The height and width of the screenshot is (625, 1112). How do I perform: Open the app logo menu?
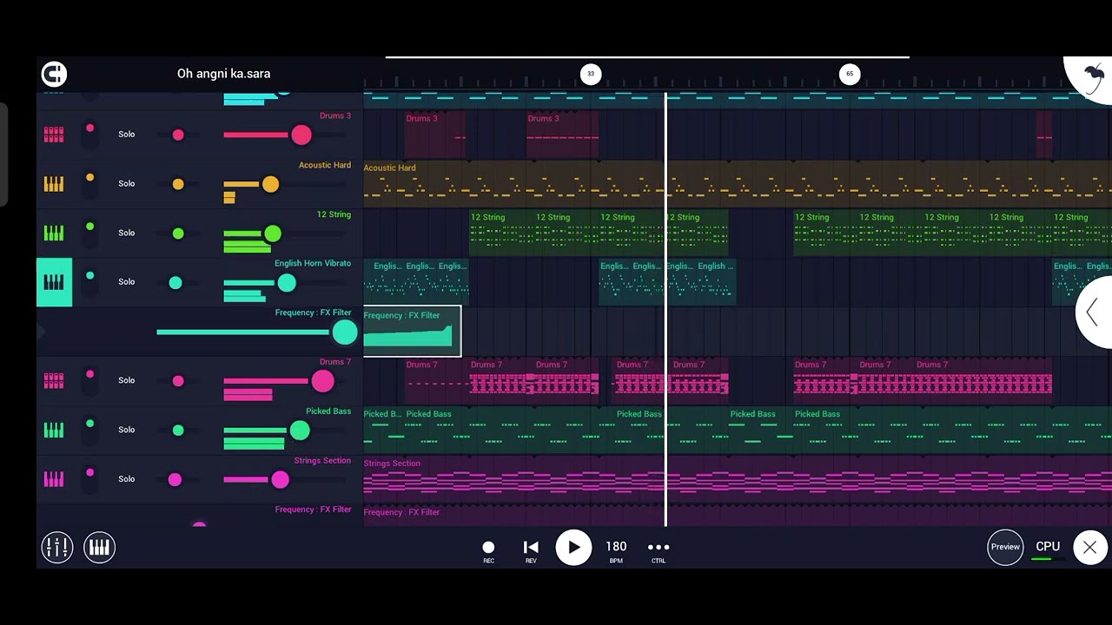coord(54,74)
